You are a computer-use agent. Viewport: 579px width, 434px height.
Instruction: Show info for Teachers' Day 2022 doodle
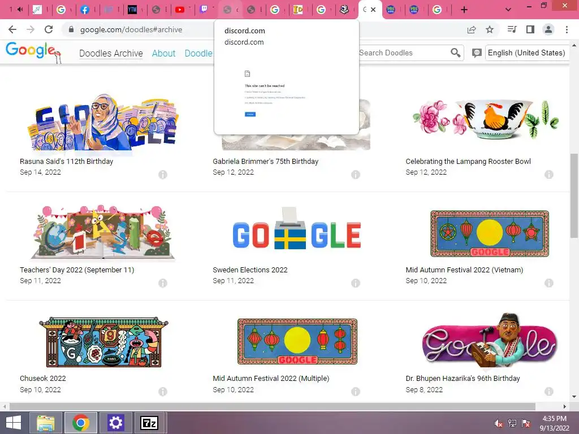click(163, 283)
